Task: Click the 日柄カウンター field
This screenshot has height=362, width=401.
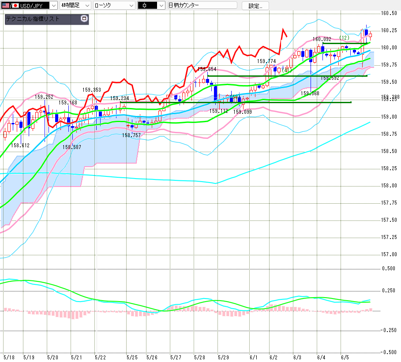Action: pos(202,5)
